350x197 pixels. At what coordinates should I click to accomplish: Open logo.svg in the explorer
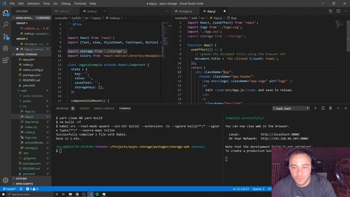(x=31, y=137)
